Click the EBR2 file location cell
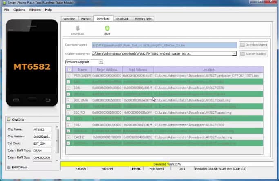This screenshot has height=181, width=279. [x=209, y=125]
